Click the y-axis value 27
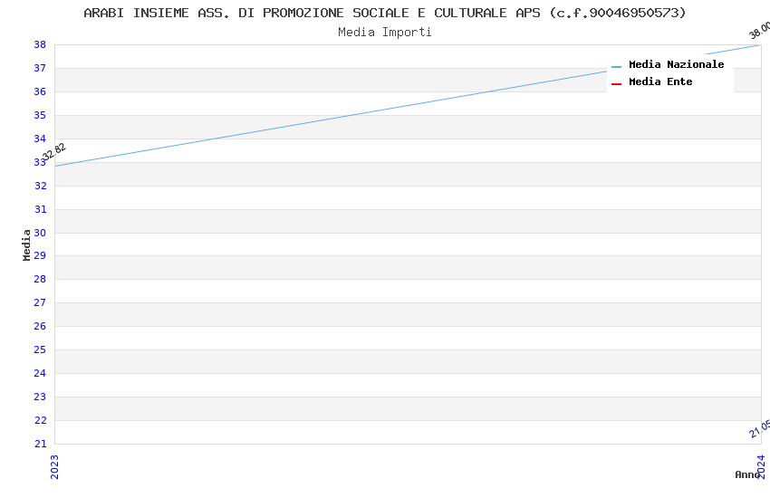Screen dimensions: 770x498 coord(40,302)
